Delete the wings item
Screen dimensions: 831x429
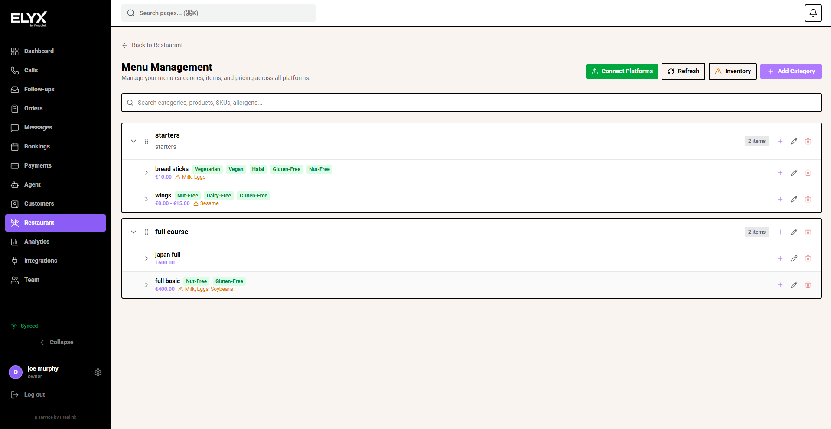click(x=808, y=199)
